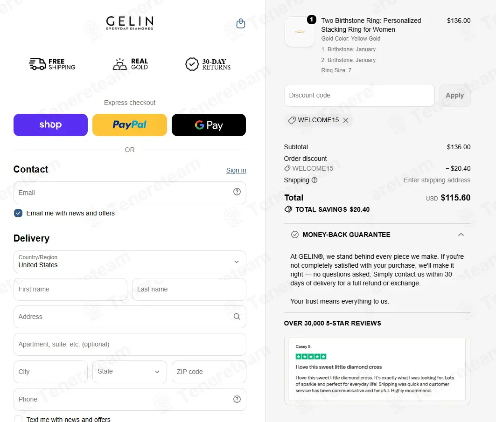Click the phone field help question icon
This screenshot has width=496, height=422.
click(x=237, y=399)
